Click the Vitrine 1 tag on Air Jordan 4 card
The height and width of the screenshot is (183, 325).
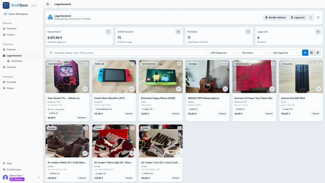tap(54, 174)
